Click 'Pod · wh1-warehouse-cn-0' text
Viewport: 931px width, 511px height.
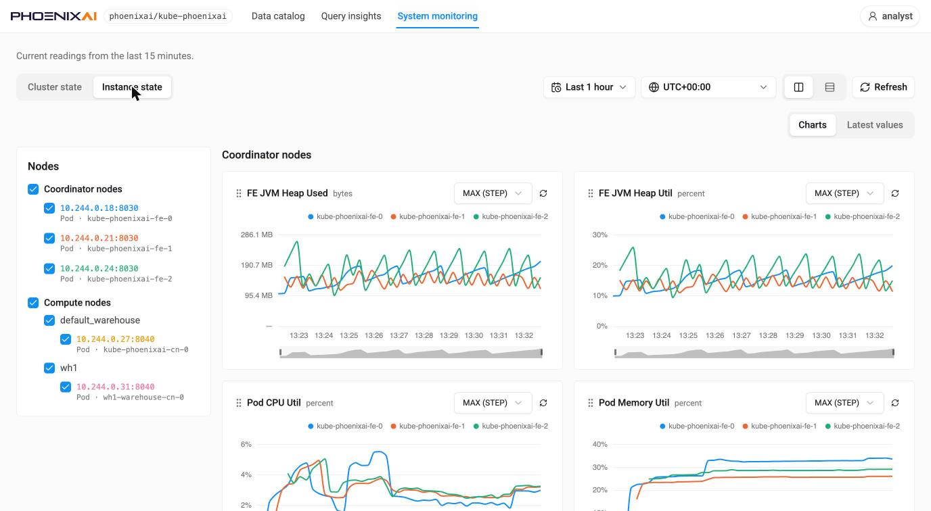click(130, 397)
